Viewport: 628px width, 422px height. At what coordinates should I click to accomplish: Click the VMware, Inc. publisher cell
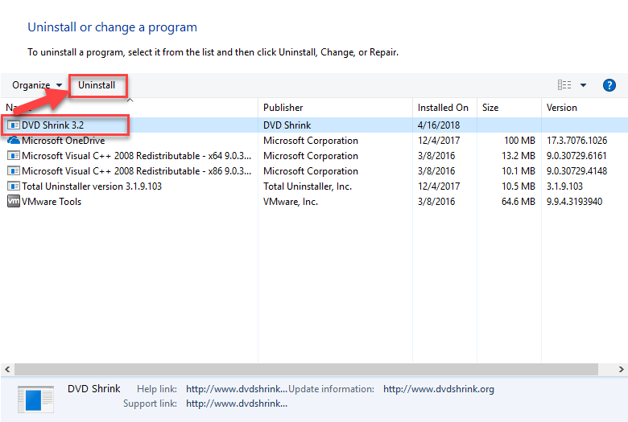291,201
